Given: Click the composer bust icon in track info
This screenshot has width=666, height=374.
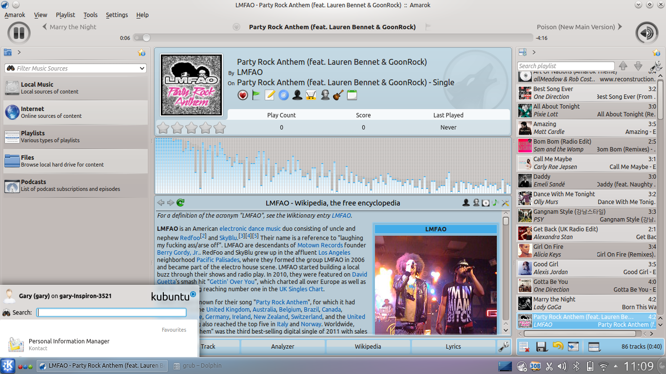Looking at the screenshot, I should pos(325,95).
